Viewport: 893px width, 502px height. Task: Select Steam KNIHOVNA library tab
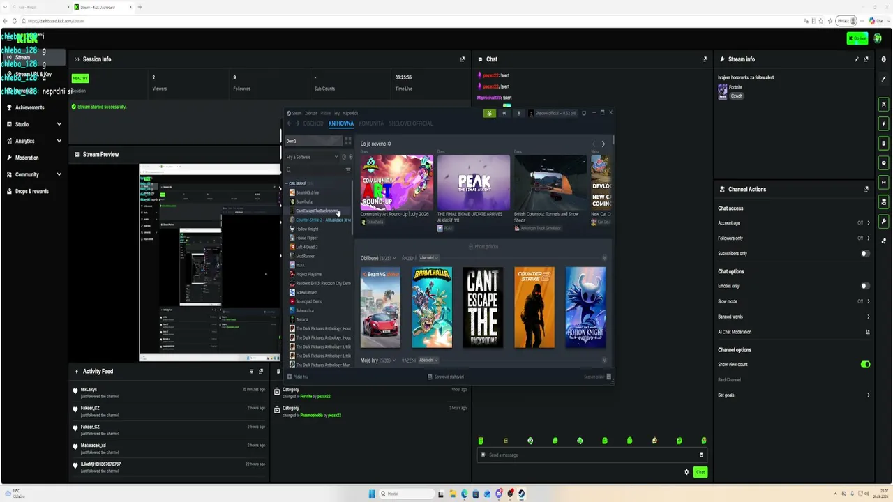point(341,123)
